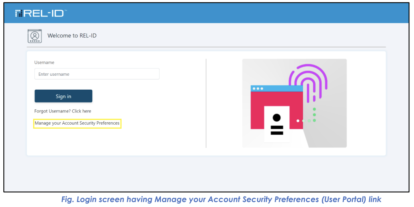Viewport: 414px width, 207px height.
Task: Click the fingerprint illustration image
Action: pos(294,103)
